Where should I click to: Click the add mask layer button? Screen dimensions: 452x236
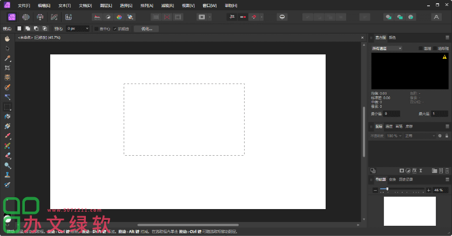tap(402, 171)
